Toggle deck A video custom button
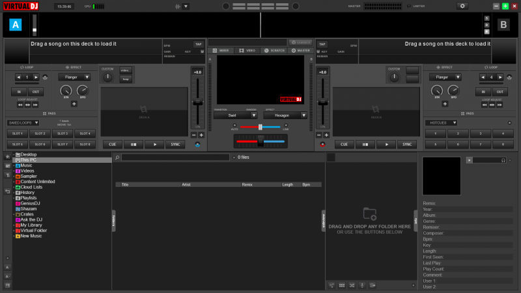521x293 pixels. coord(126,70)
